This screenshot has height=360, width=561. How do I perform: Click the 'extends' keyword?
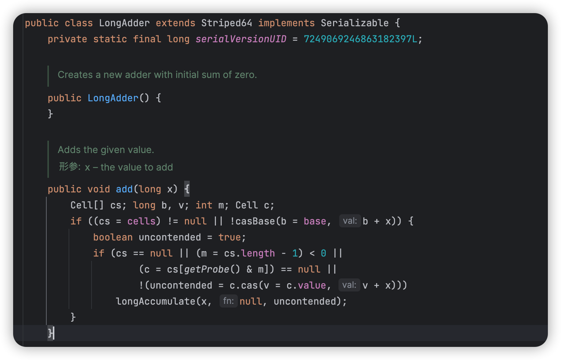click(175, 23)
